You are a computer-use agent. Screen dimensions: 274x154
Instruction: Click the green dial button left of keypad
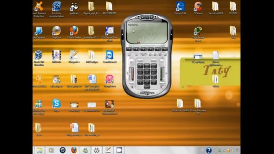[x=131, y=62]
